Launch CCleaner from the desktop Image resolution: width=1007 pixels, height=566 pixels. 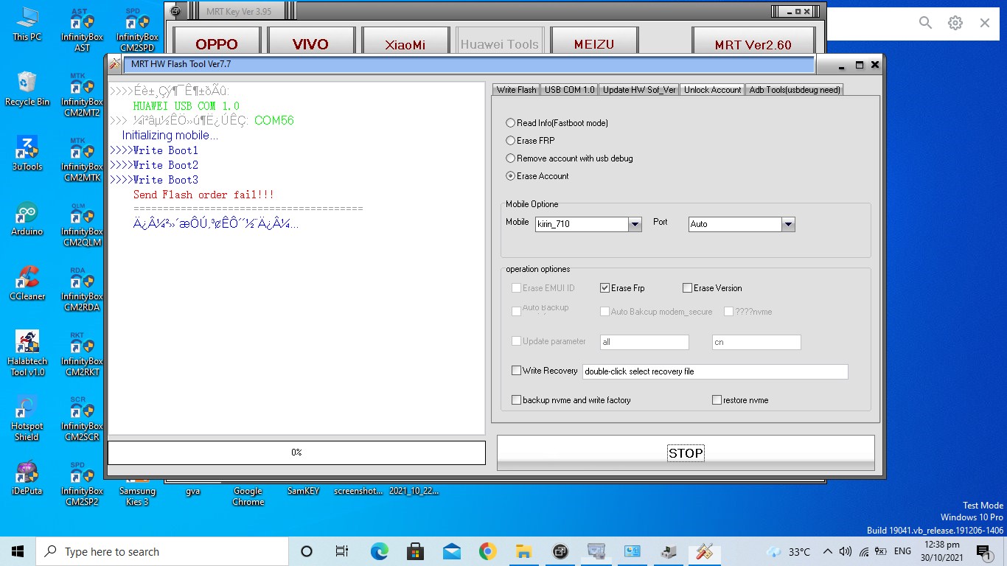27,284
